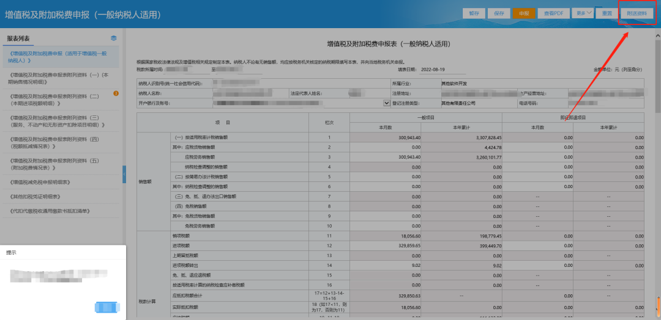661x320 pixels.
Task: Click row 14 进项税额转出 本月数 cell
Action: click(x=385, y=265)
